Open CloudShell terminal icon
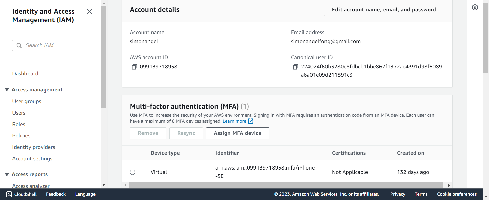Screen dimensions: 489x200 coord(9,194)
